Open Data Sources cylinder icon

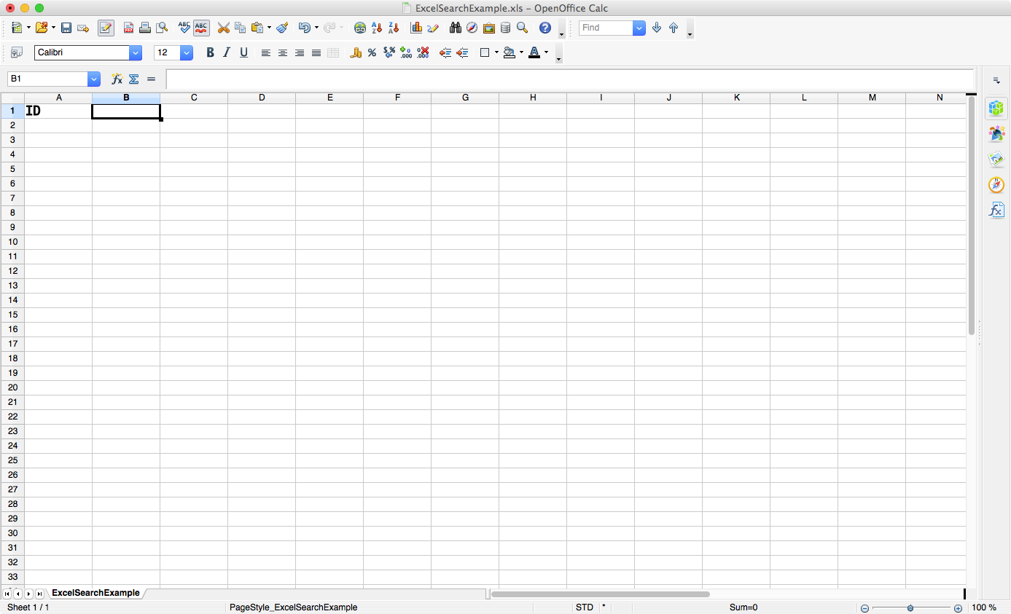(x=505, y=28)
